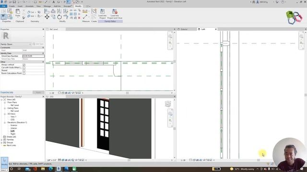Click the Mirror Pick Axis tool
Image resolution: width=307 pixels, height=172 pixels.
[x=59, y=11]
